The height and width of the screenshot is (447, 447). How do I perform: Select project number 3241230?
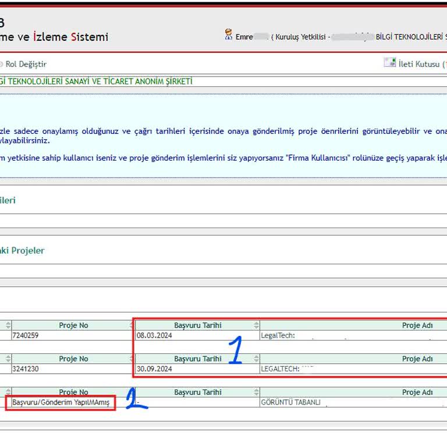click(26, 369)
